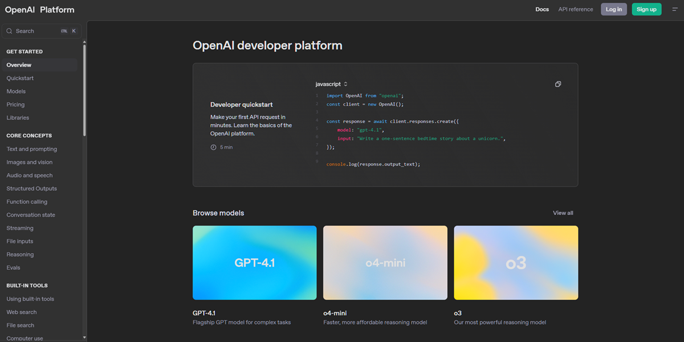Open Quickstart from the sidebar
The width and height of the screenshot is (684, 342).
[20, 78]
